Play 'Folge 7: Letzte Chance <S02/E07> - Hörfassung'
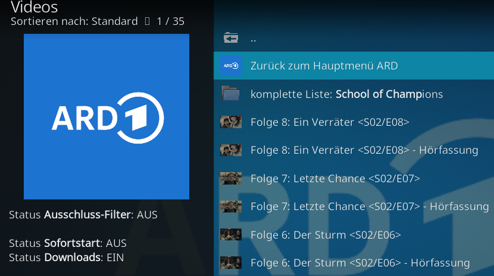Screen dimensions: 494x276 click(x=354, y=207)
